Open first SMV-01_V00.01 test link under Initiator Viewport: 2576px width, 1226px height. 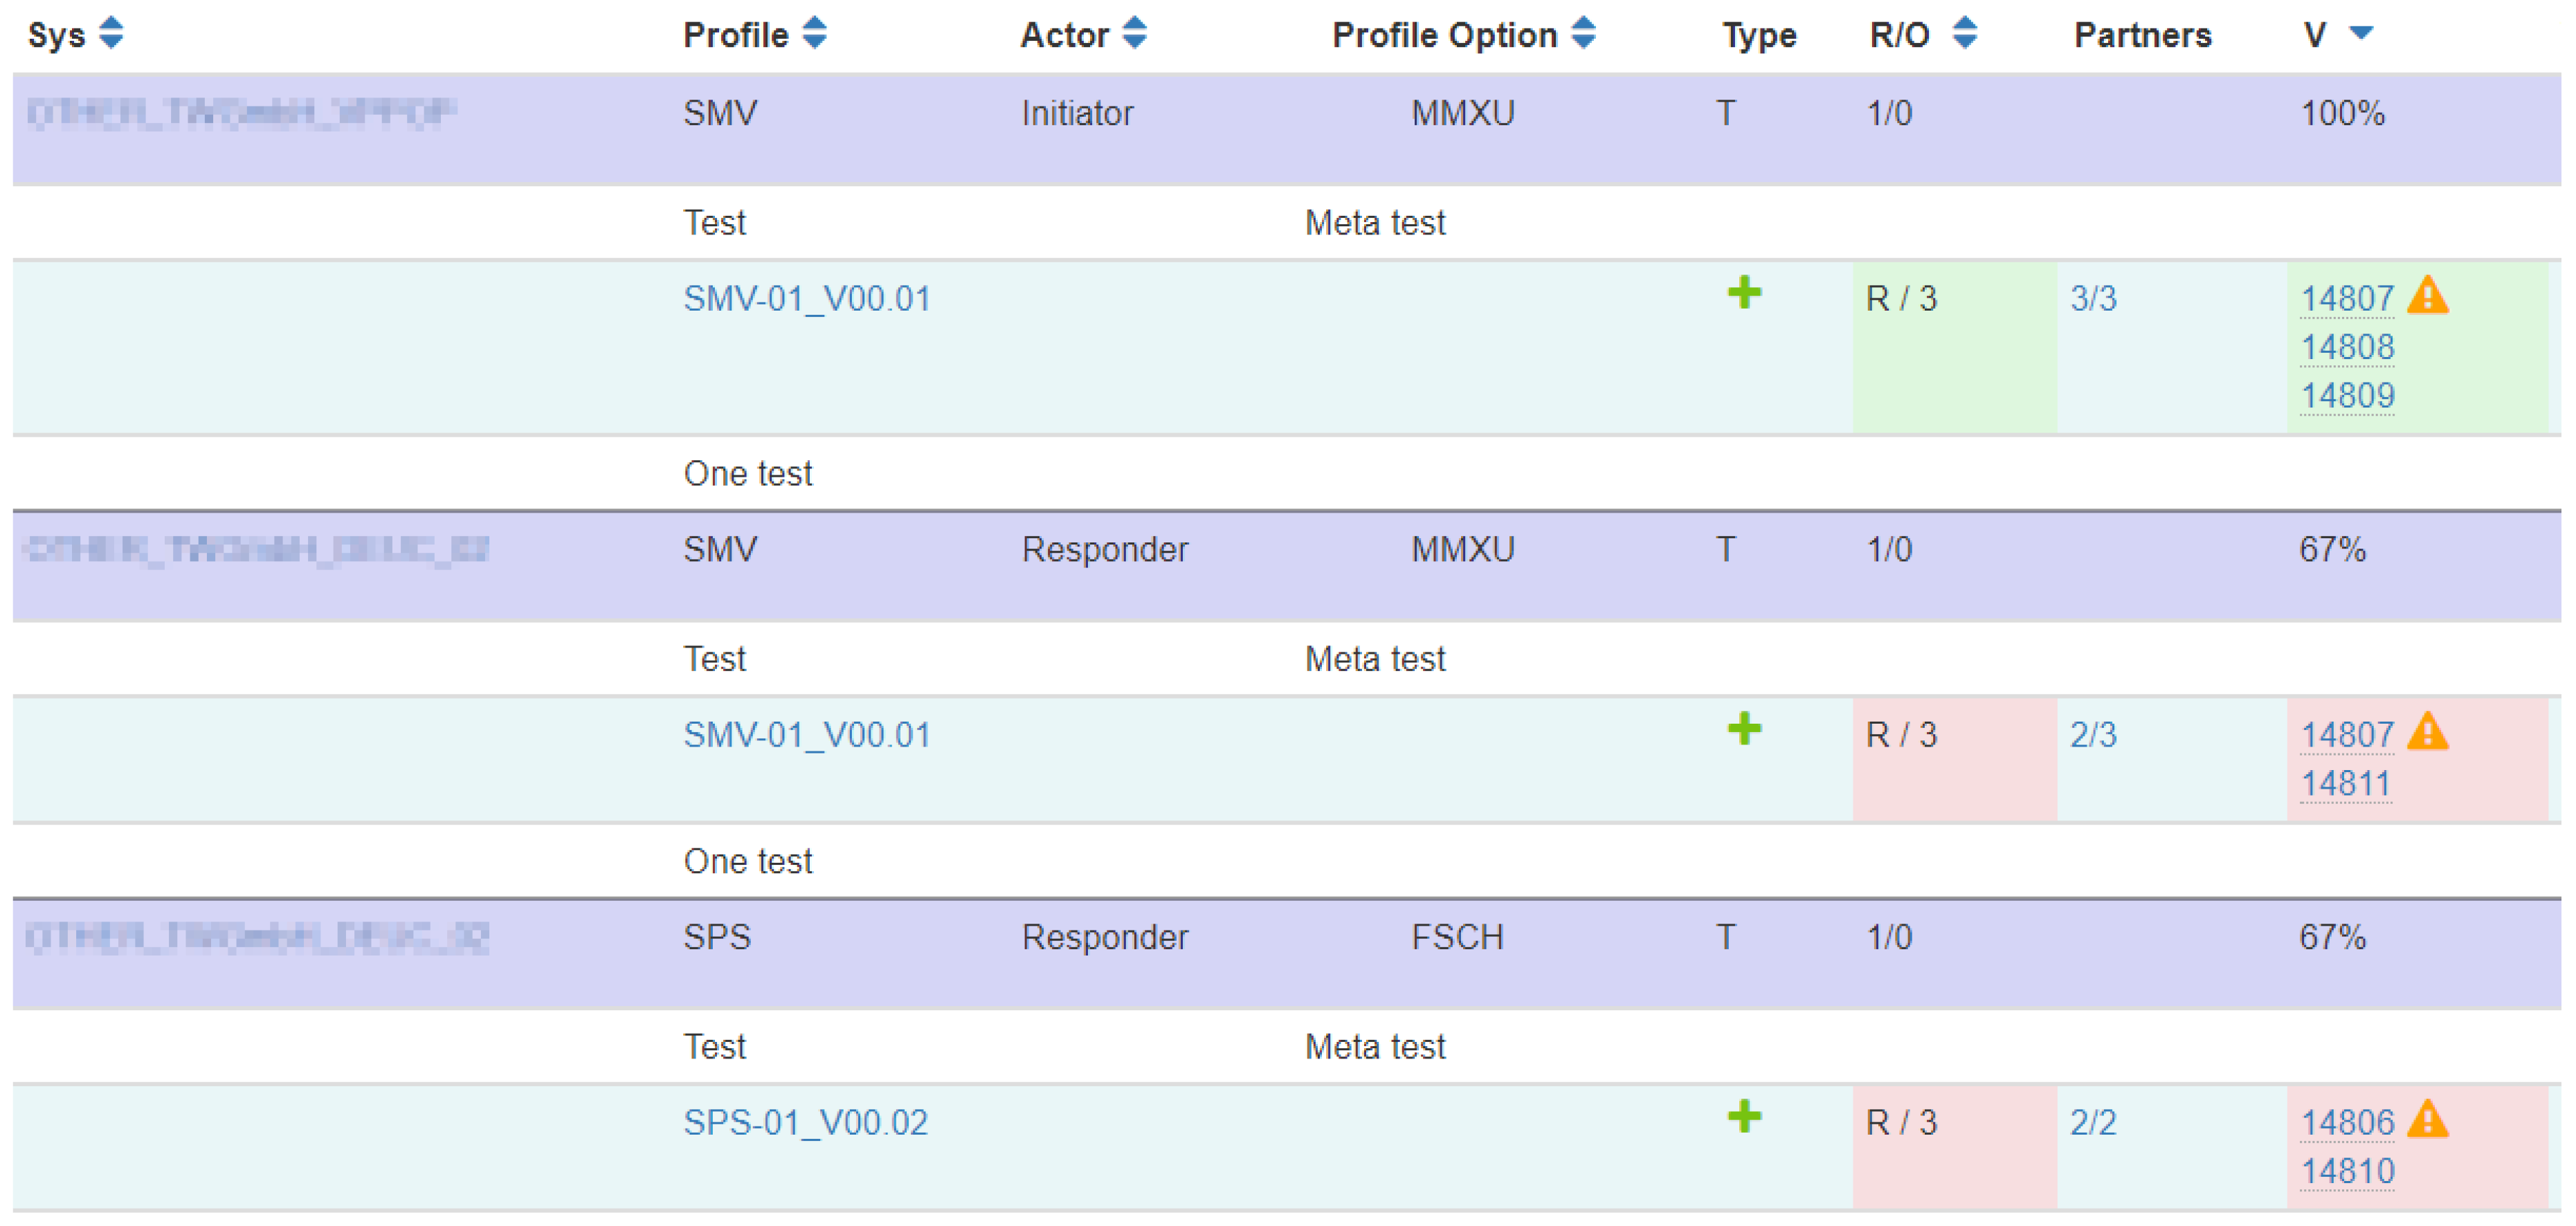pos(806,299)
